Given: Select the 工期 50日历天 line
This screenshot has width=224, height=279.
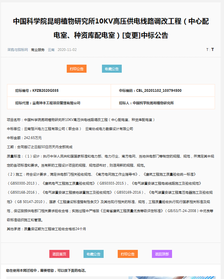Looking at the screenshot, I should pyautogui.click(x=40, y=147).
